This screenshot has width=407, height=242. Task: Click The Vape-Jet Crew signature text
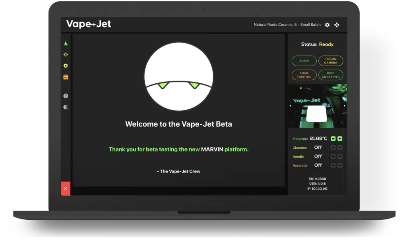(178, 171)
